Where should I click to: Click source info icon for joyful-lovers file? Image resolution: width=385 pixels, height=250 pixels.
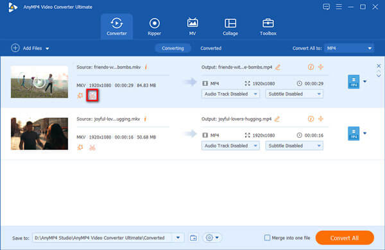[x=145, y=119]
